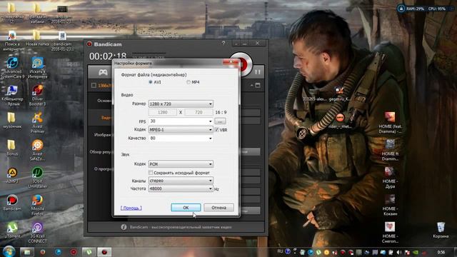Click the FPS ellipsis button
The width and height of the screenshot is (457, 257).
220,121
